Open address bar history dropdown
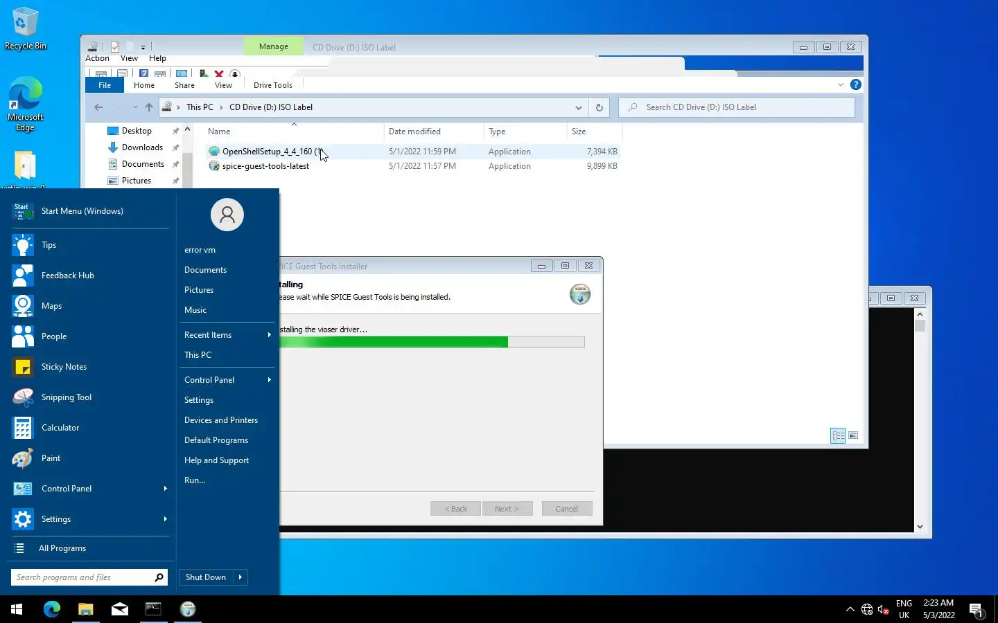 click(579, 107)
